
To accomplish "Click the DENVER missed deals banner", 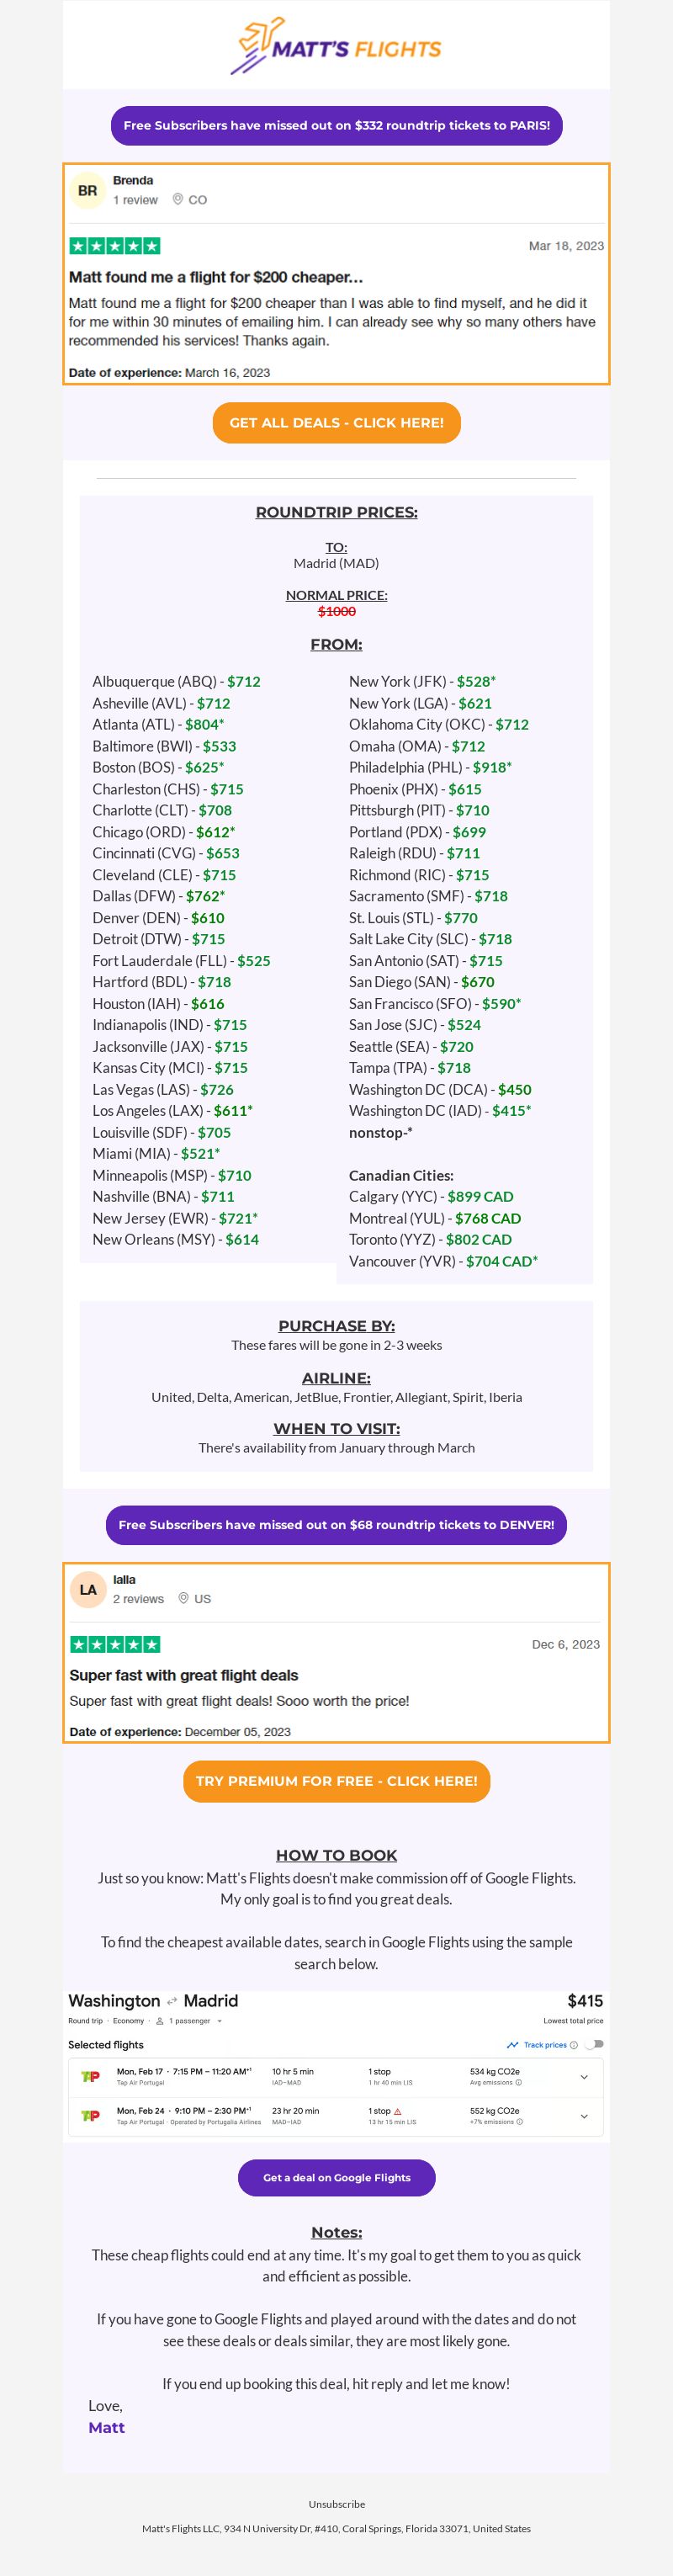I will 336,1524.
